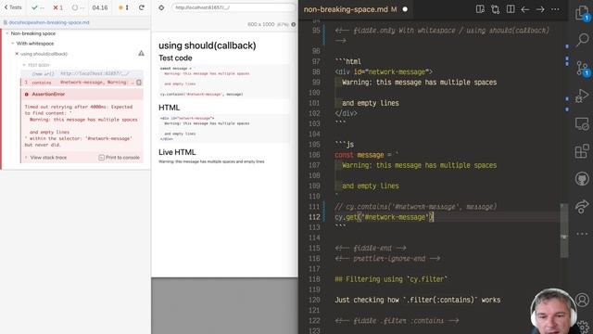Click the pin icon on the contains command
This screenshot has height=334, width=593.
tap(139, 83)
